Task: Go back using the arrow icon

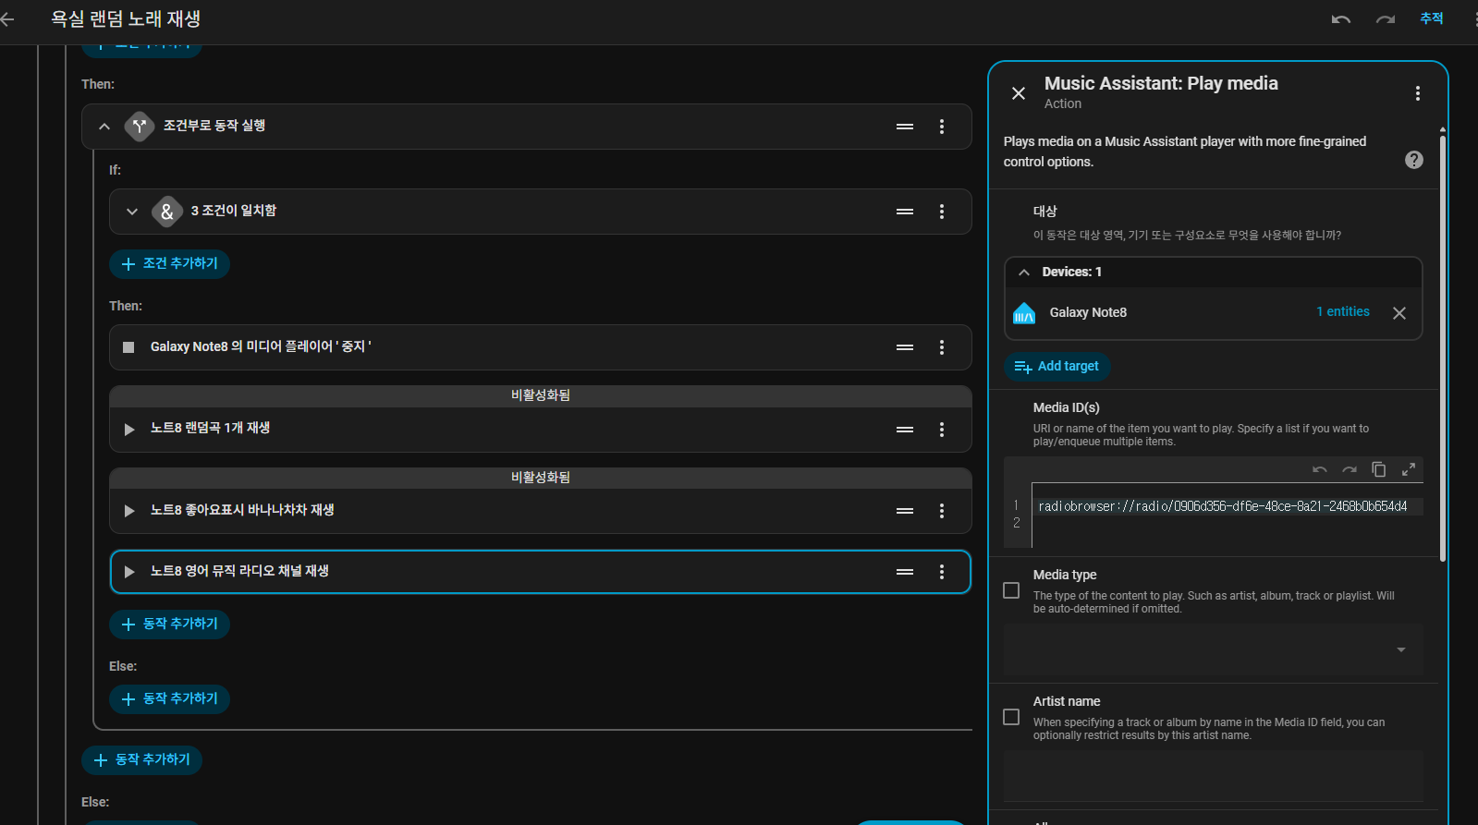Action: (x=7, y=18)
